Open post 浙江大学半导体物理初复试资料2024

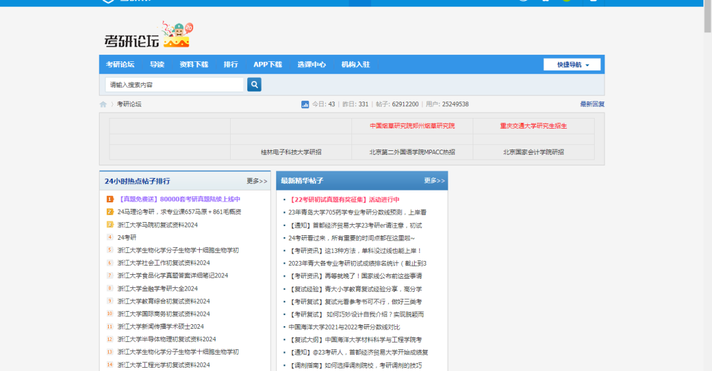pyautogui.click(x=167, y=339)
